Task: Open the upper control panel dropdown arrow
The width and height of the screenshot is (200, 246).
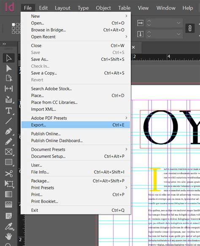Action: [x=178, y=23]
